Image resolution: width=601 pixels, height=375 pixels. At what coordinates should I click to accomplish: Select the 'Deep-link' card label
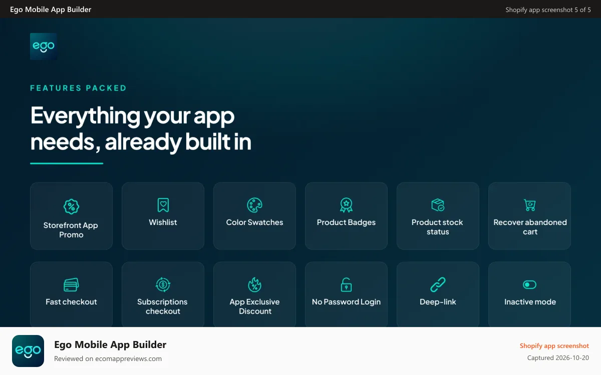coord(438,302)
